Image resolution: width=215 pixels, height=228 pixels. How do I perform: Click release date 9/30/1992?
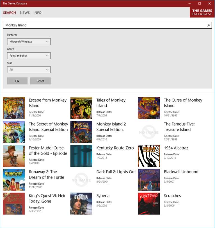35,211
